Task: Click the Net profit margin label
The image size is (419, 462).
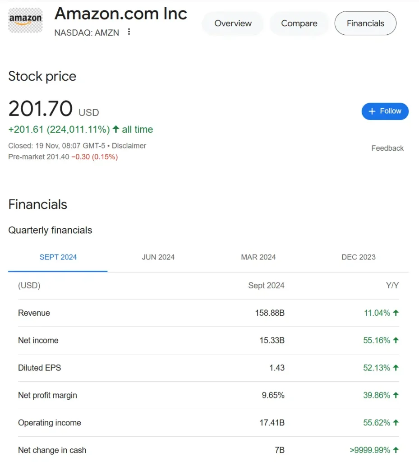Action: [47, 395]
